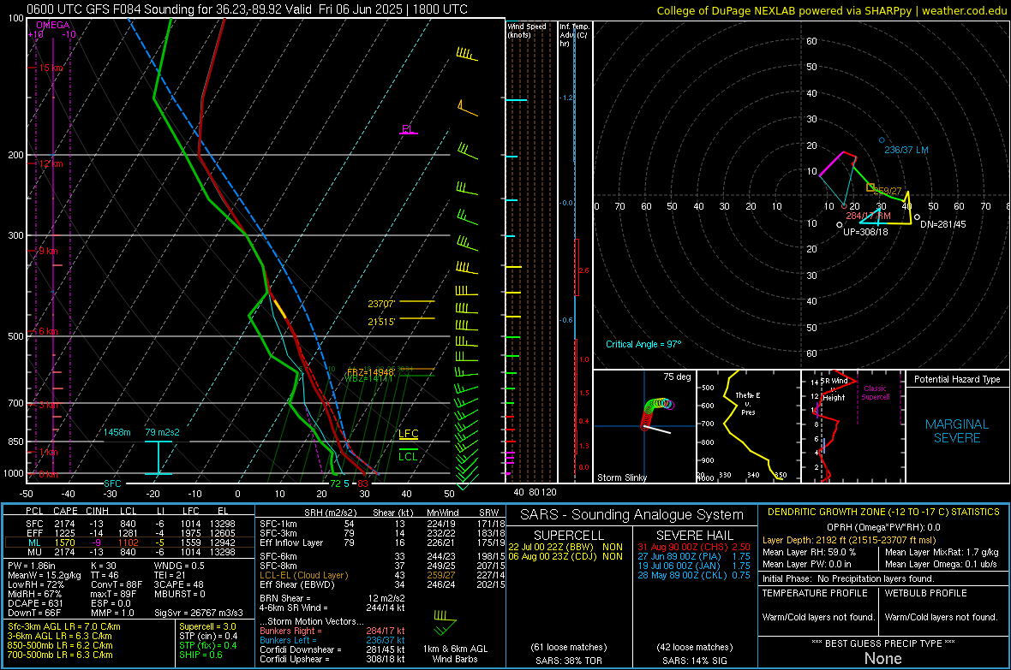Click the Eff Shear (EBWD) row

pyautogui.click(x=382, y=584)
